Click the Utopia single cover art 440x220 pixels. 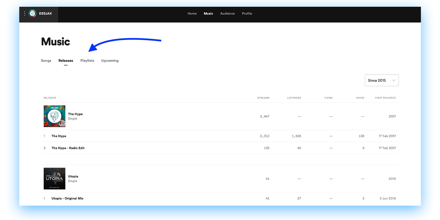click(54, 178)
